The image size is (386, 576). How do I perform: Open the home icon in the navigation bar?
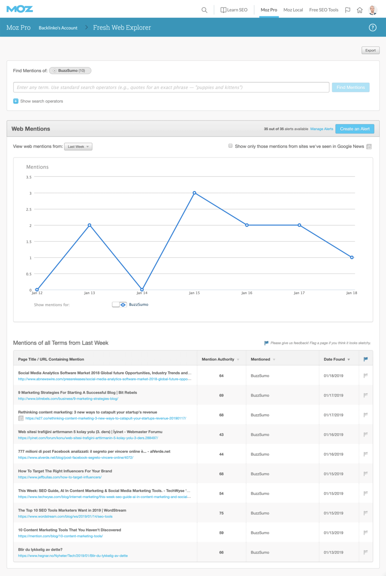pos(360,10)
